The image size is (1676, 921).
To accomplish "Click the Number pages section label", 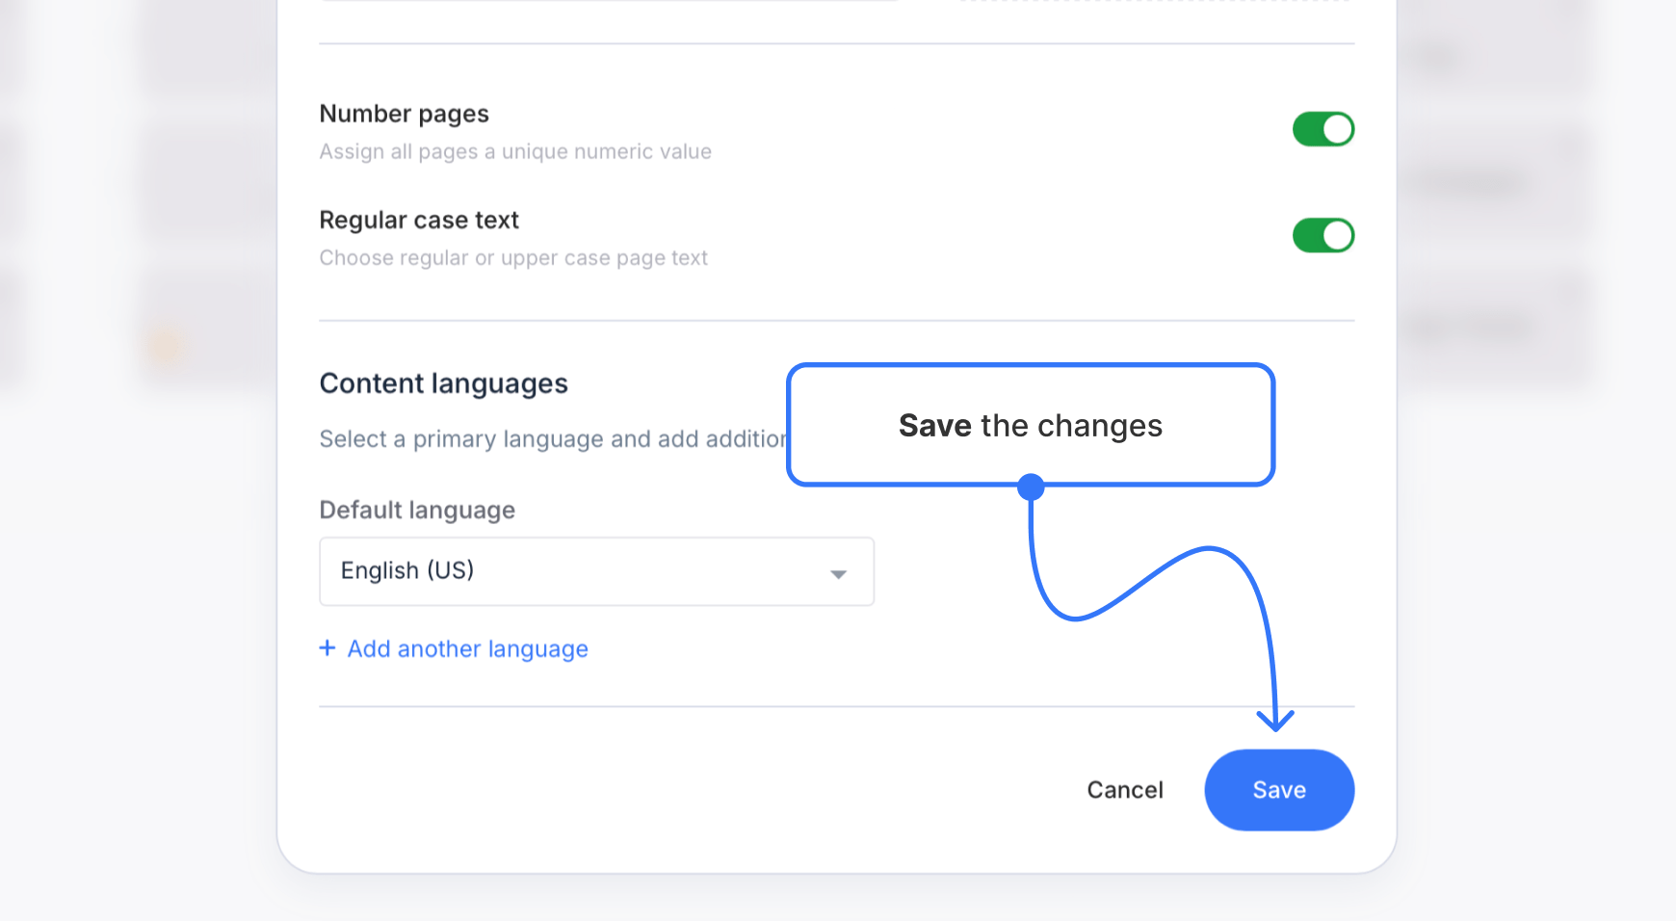I will point(404,113).
